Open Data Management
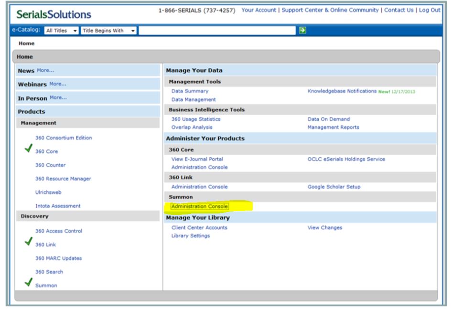Viewport: 452px width, 309px height. (194, 99)
